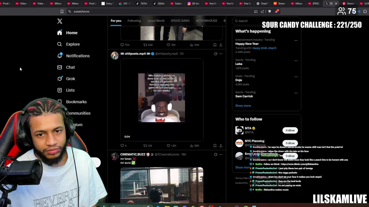Open more options on CINEMATIC_BUZZ post

(x=221, y=154)
